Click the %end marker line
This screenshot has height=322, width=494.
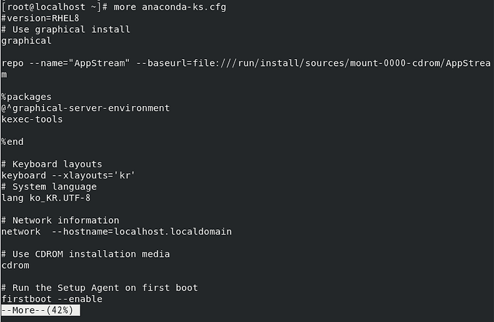tap(13, 142)
